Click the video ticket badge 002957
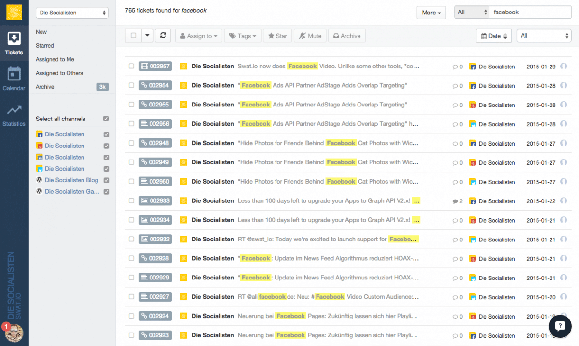The width and height of the screenshot is (579, 346). [x=155, y=66]
